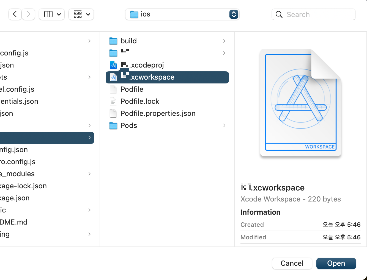Viewport: 367px width, 280px height.
Task: Click the Pods folder icon
Action: click(113, 125)
